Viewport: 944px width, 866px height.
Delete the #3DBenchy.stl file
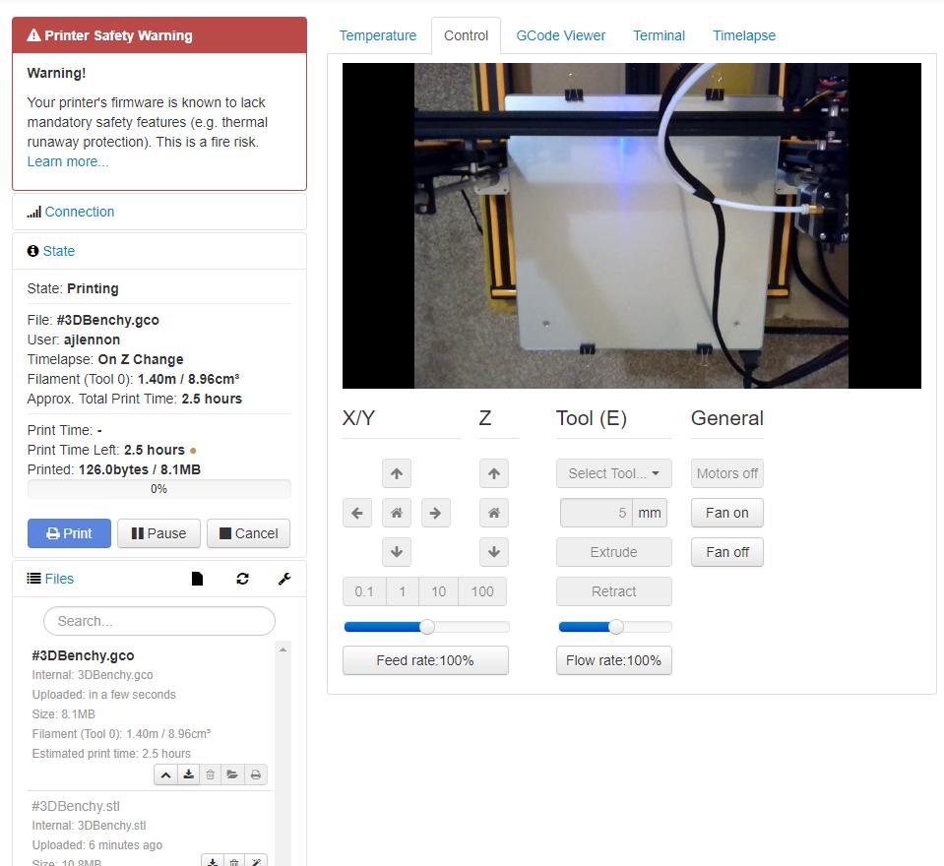pos(234,861)
